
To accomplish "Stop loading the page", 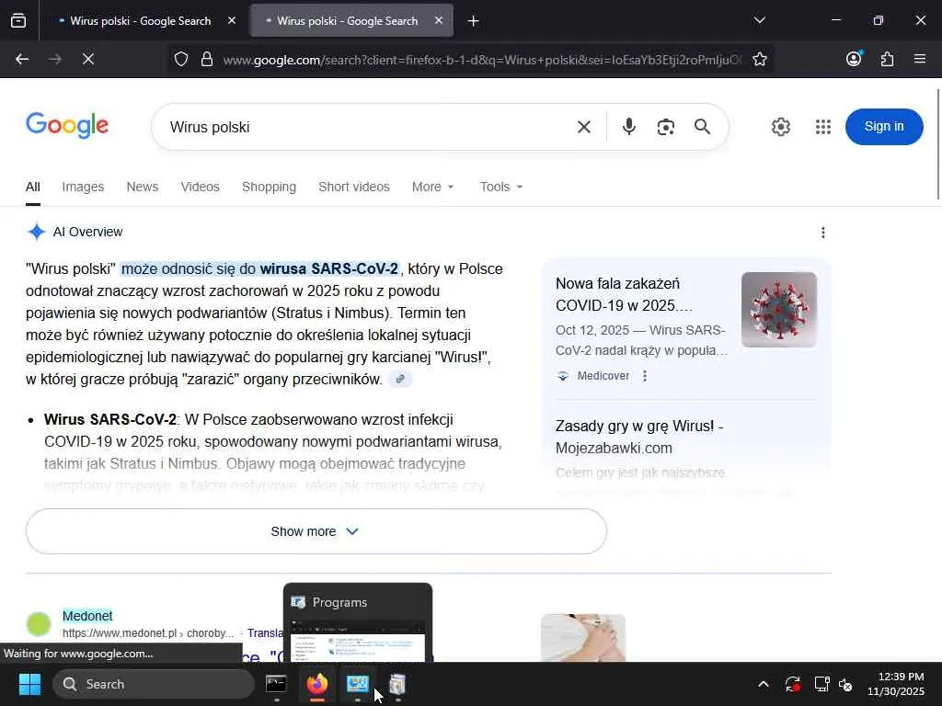I will [87, 59].
